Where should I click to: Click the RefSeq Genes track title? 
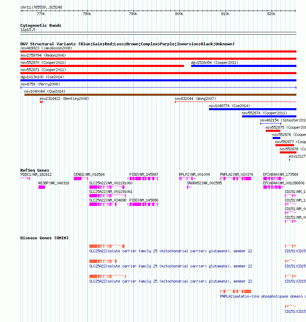click(x=35, y=170)
